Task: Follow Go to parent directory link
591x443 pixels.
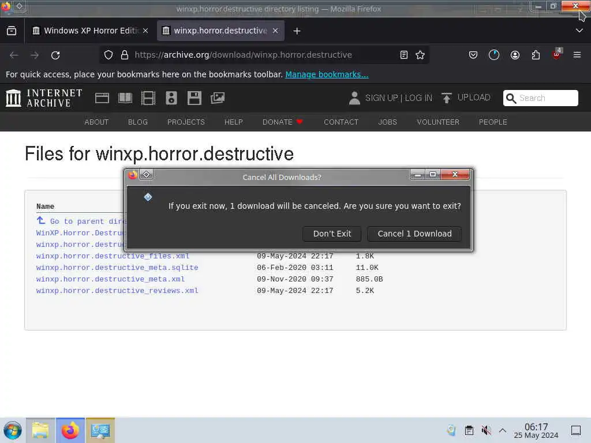Action: (x=81, y=221)
